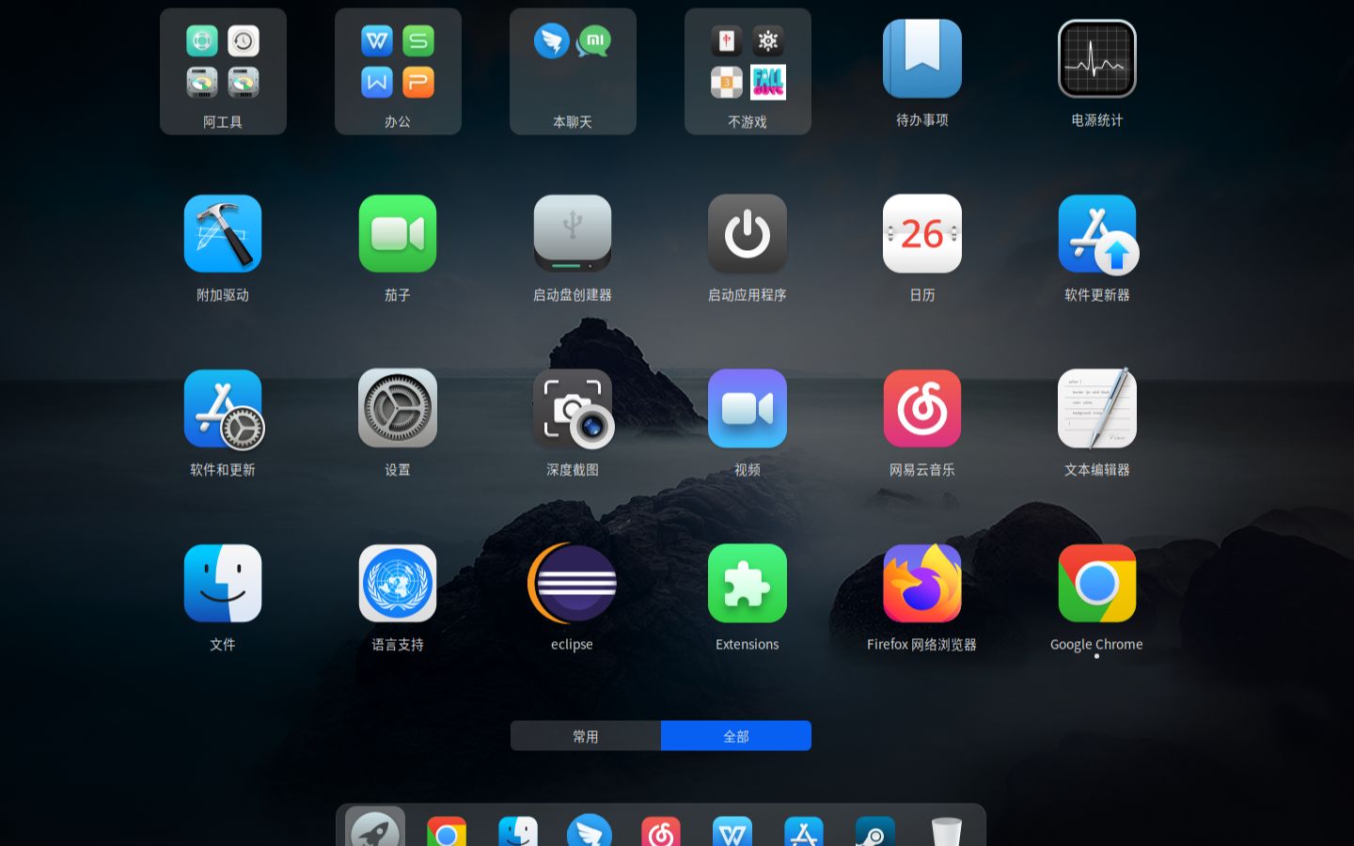Launch 语言支持 app
Screen dimensions: 1354x846
(398, 584)
